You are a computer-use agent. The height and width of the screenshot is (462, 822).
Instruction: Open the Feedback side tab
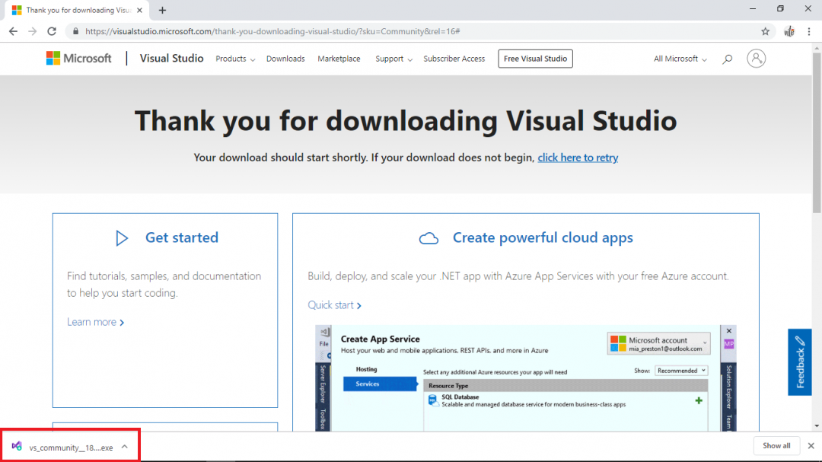tap(799, 362)
